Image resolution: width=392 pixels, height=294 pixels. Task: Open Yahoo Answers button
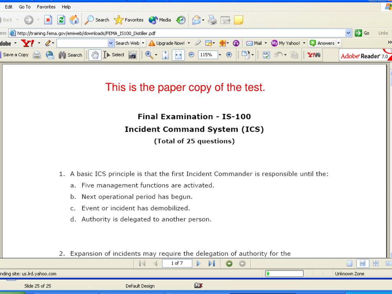point(322,43)
